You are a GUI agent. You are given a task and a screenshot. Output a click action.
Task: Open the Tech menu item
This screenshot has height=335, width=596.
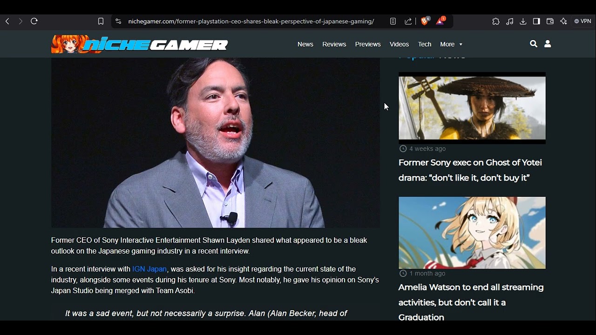tap(425, 44)
